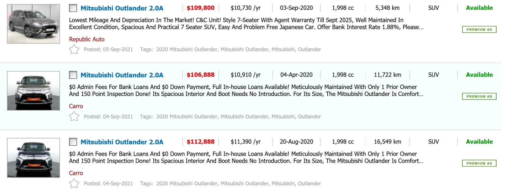Image resolution: width=507 pixels, height=192 pixels.
Task: Open the Mitsubishi Outlander 2.0A title priced $109,800
Action: click(x=122, y=8)
